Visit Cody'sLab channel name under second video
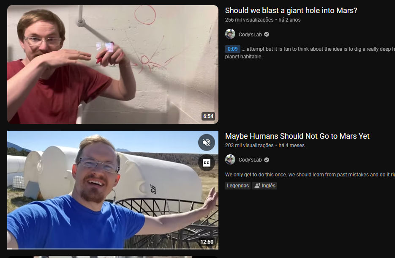This screenshot has width=395, height=258. [250, 160]
